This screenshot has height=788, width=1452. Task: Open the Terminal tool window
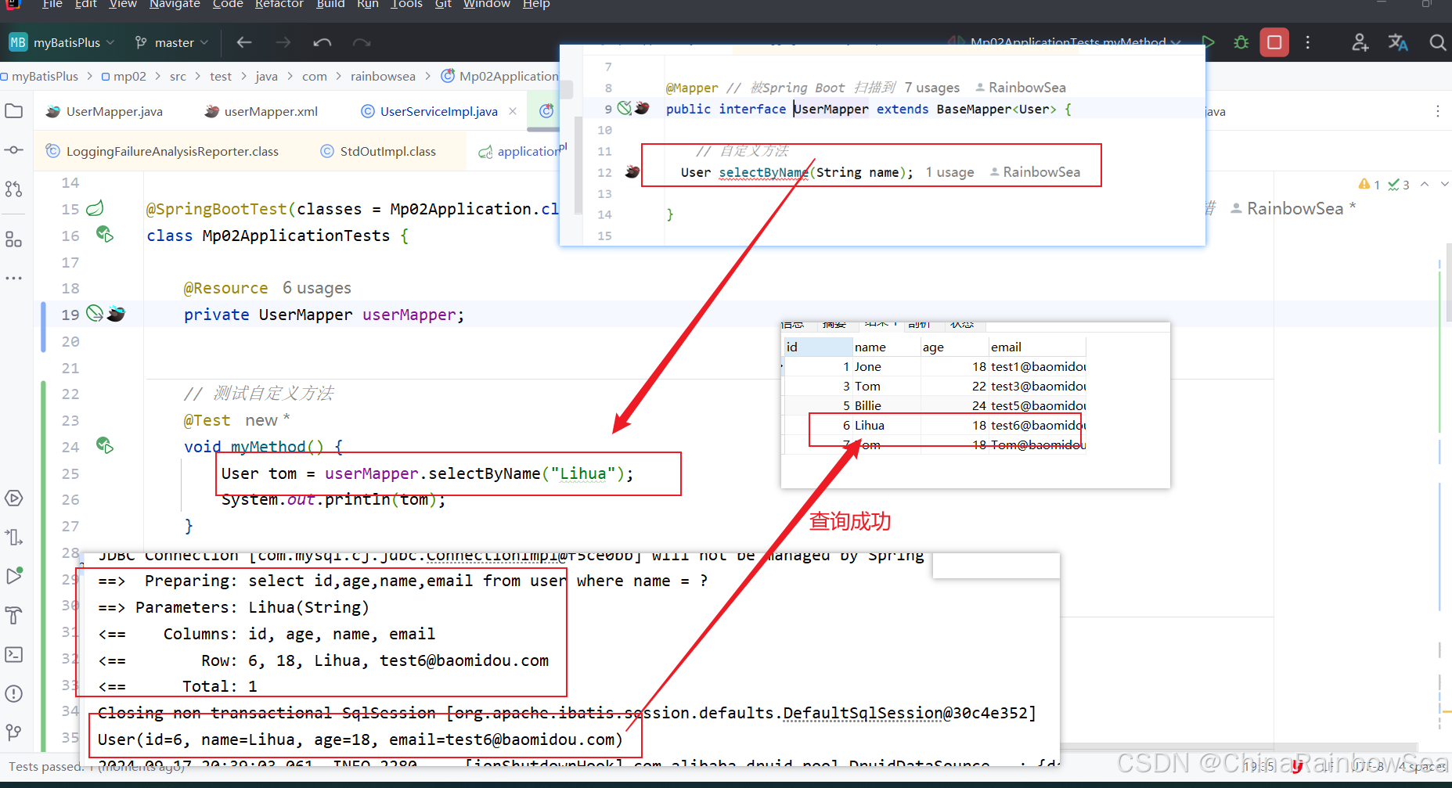pyautogui.click(x=14, y=654)
